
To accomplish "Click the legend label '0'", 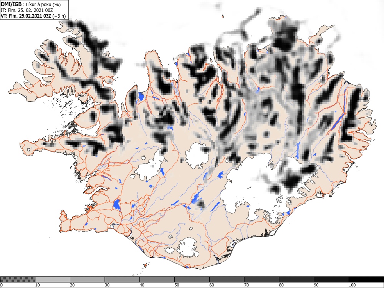I will pos(2,285).
